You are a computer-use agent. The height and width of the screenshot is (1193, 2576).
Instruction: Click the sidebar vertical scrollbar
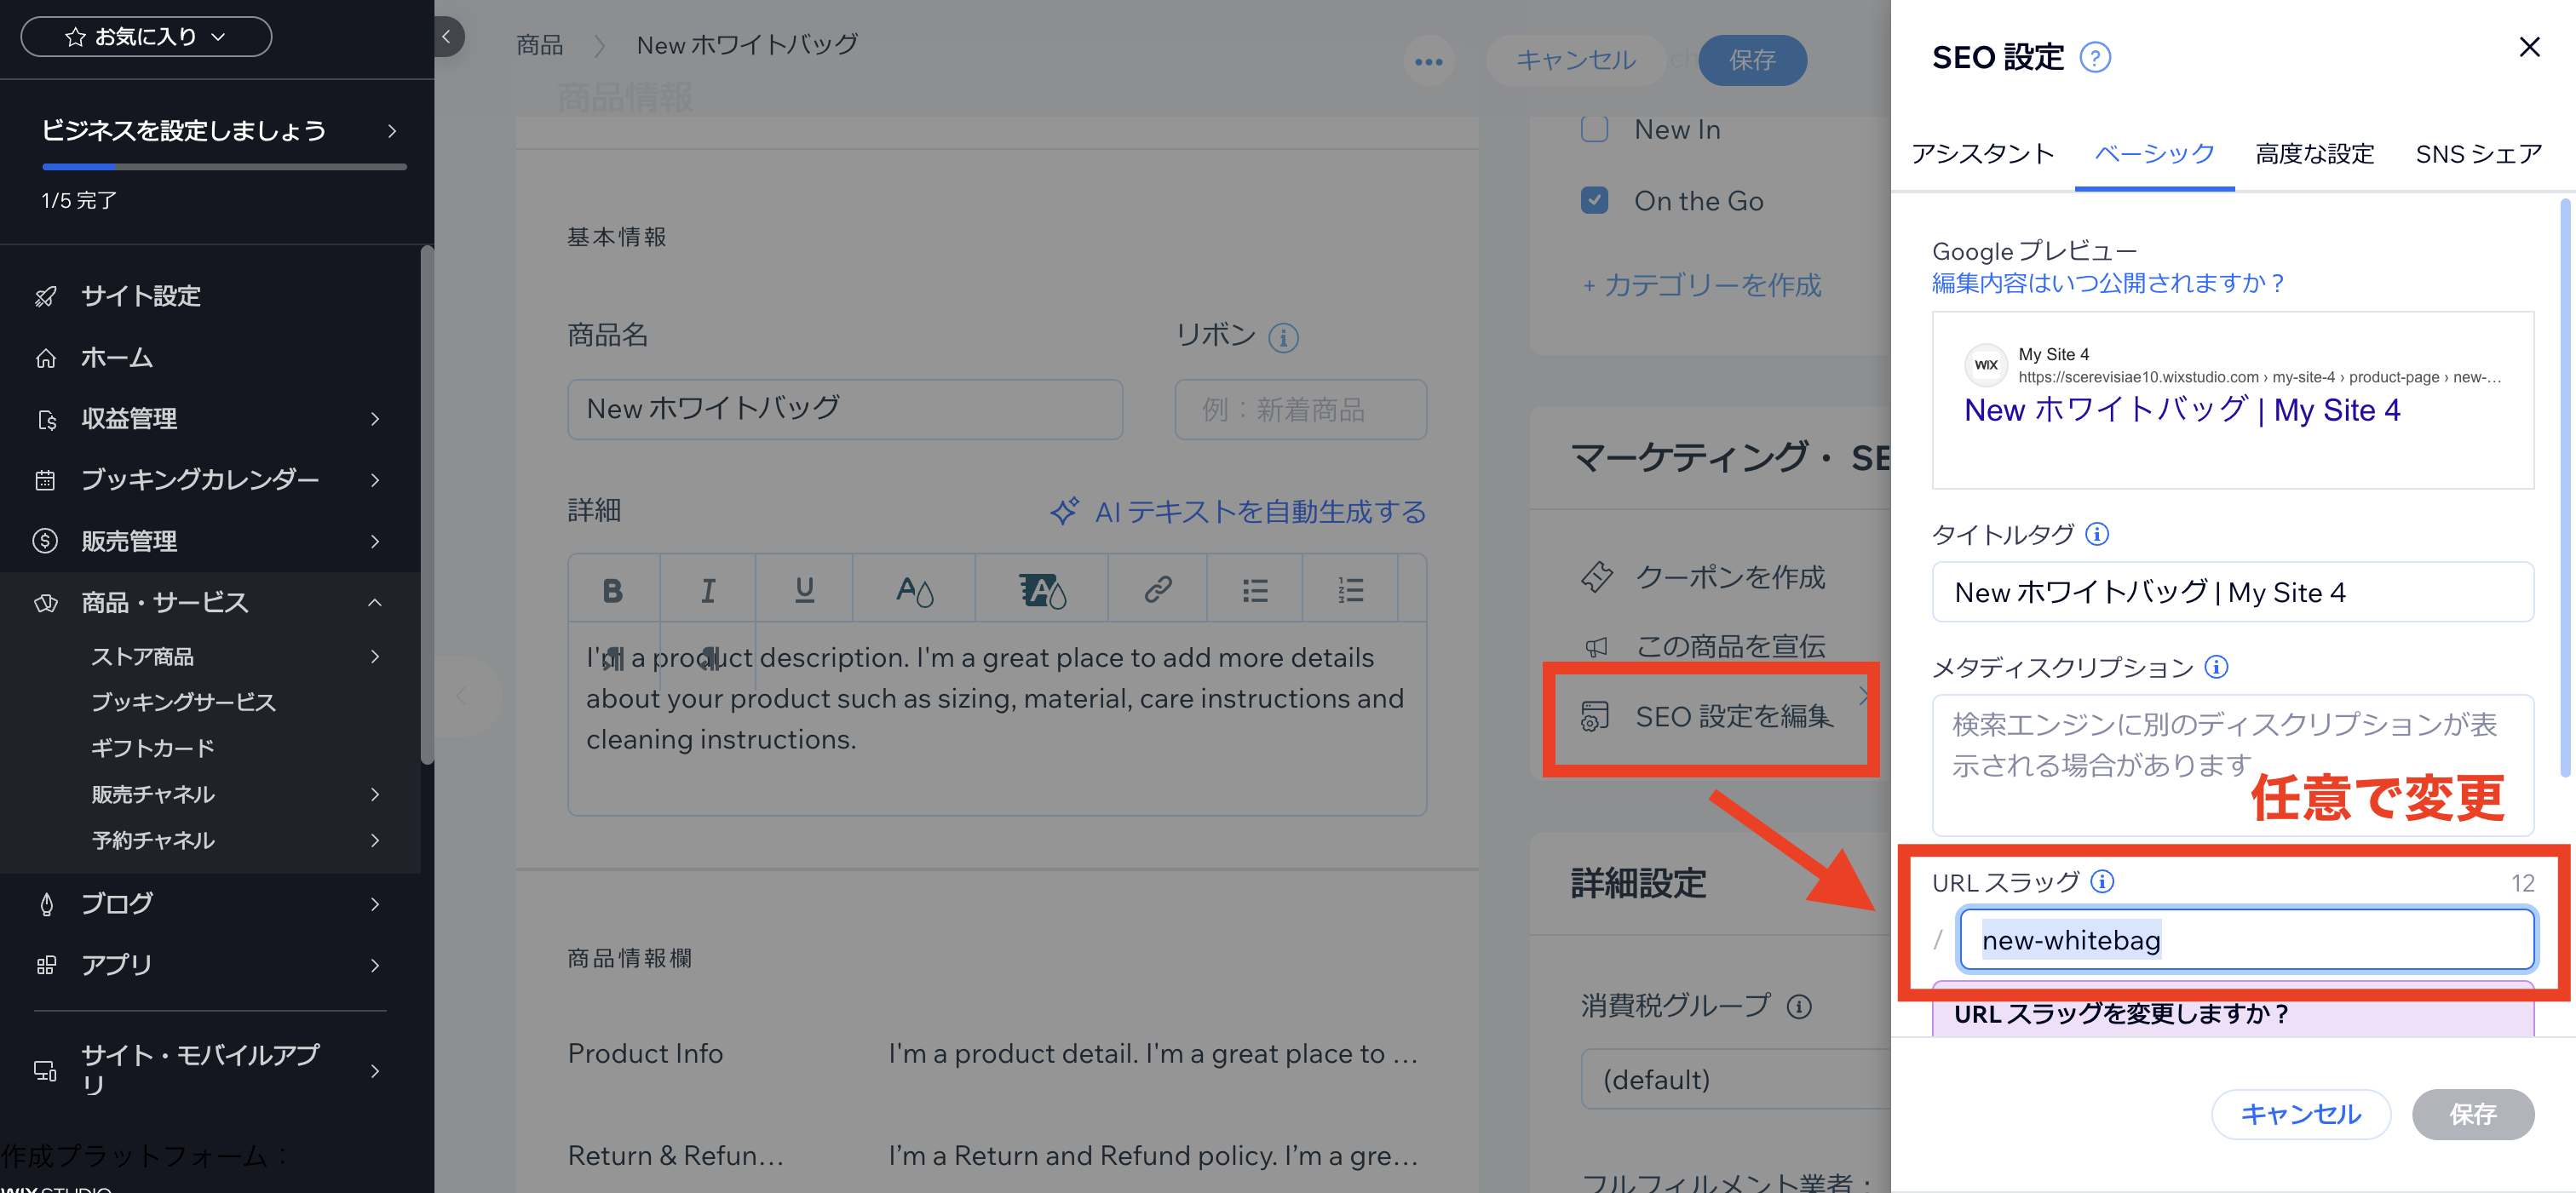tap(427, 505)
